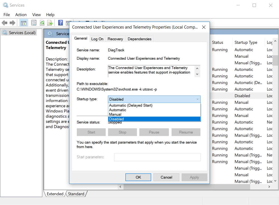Click the Services gear icon in the title bar
Image resolution: width=279 pixels, height=205 pixels.
tap(6, 5)
